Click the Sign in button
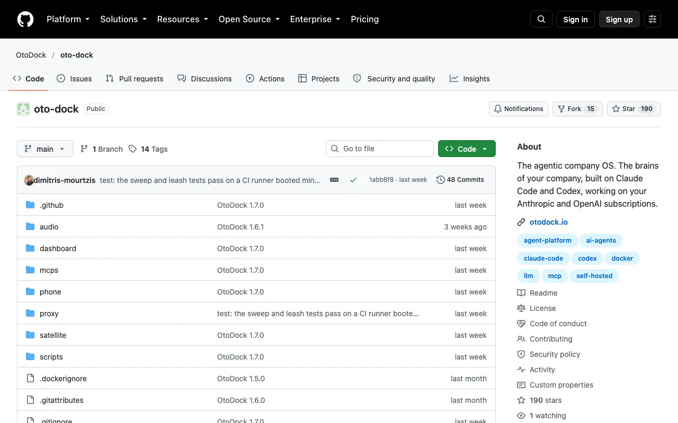The image size is (678, 423). [576, 19]
